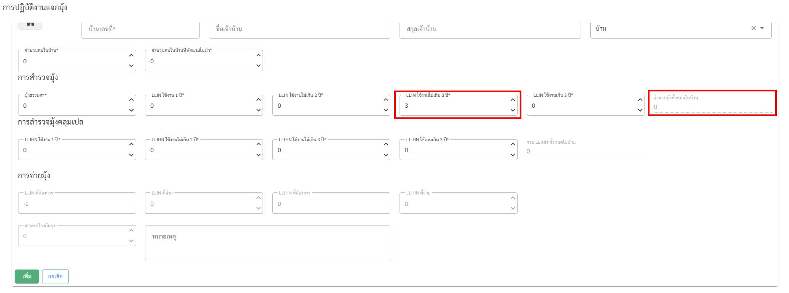This screenshot has width=789, height=293.
Task: Focus the ชื่อเจ้าบ้าน text field
Action: tap(299, 29)
